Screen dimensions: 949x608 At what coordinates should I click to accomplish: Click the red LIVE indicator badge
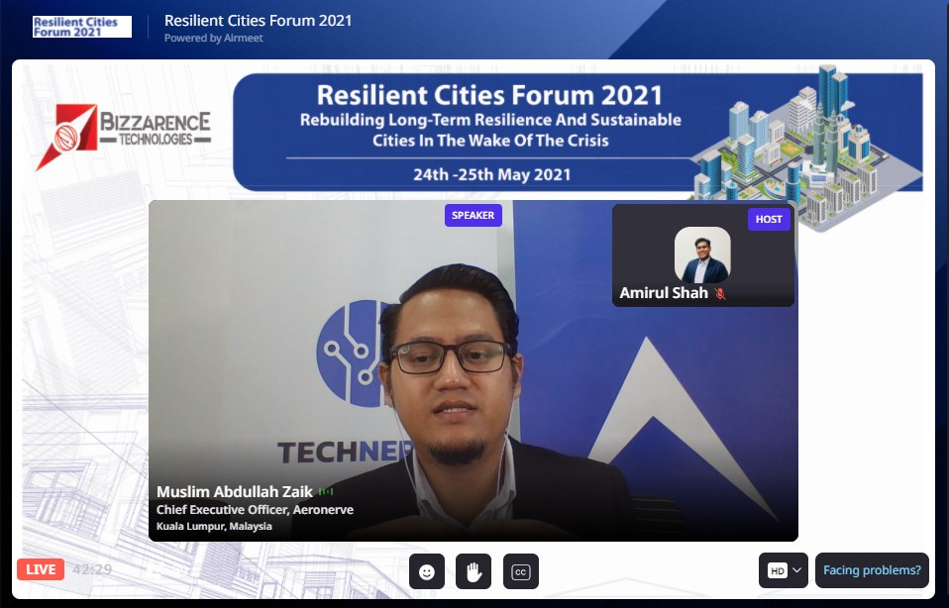[41, 569]
